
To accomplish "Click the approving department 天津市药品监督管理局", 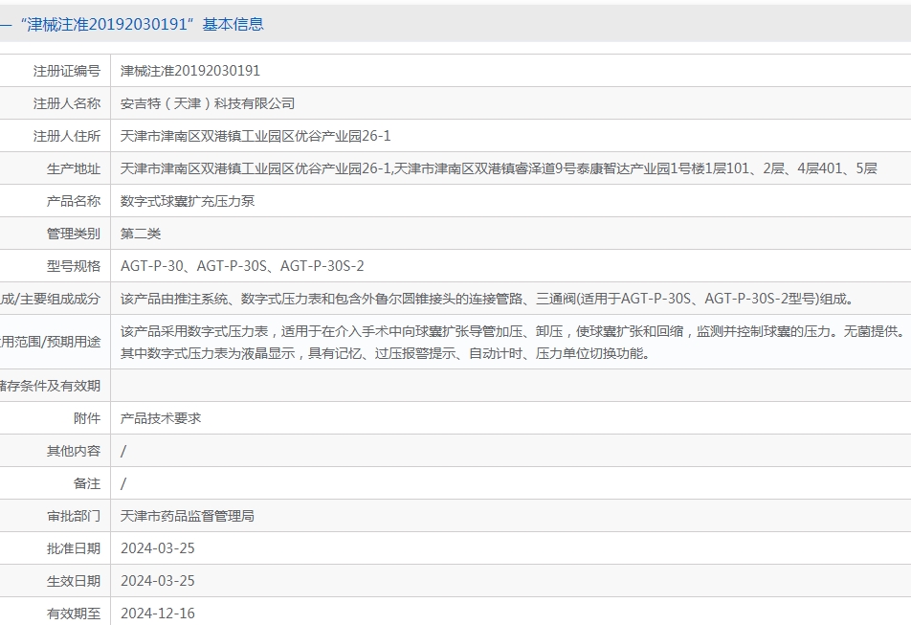I will coord(188,516).
